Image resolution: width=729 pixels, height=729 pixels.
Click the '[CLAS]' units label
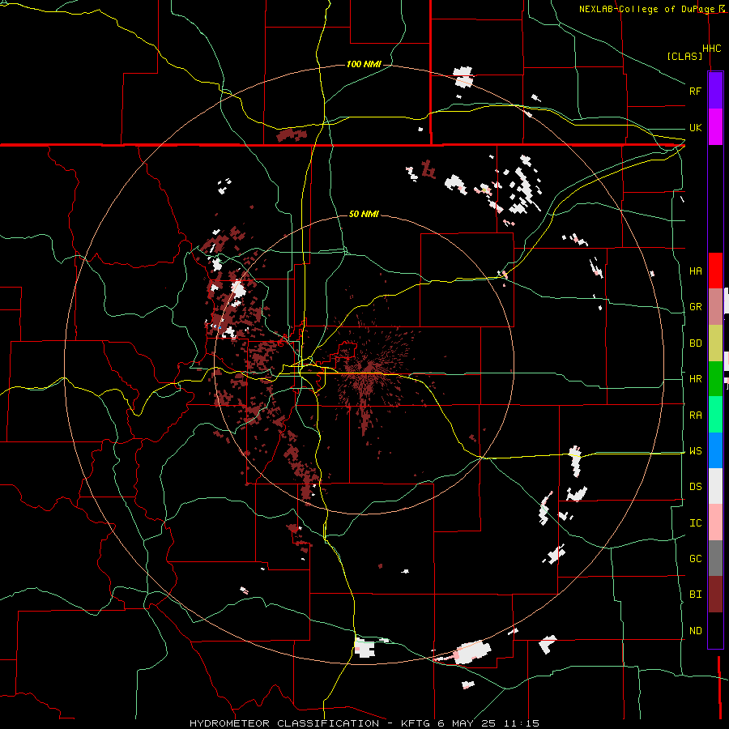click(684, 56)
